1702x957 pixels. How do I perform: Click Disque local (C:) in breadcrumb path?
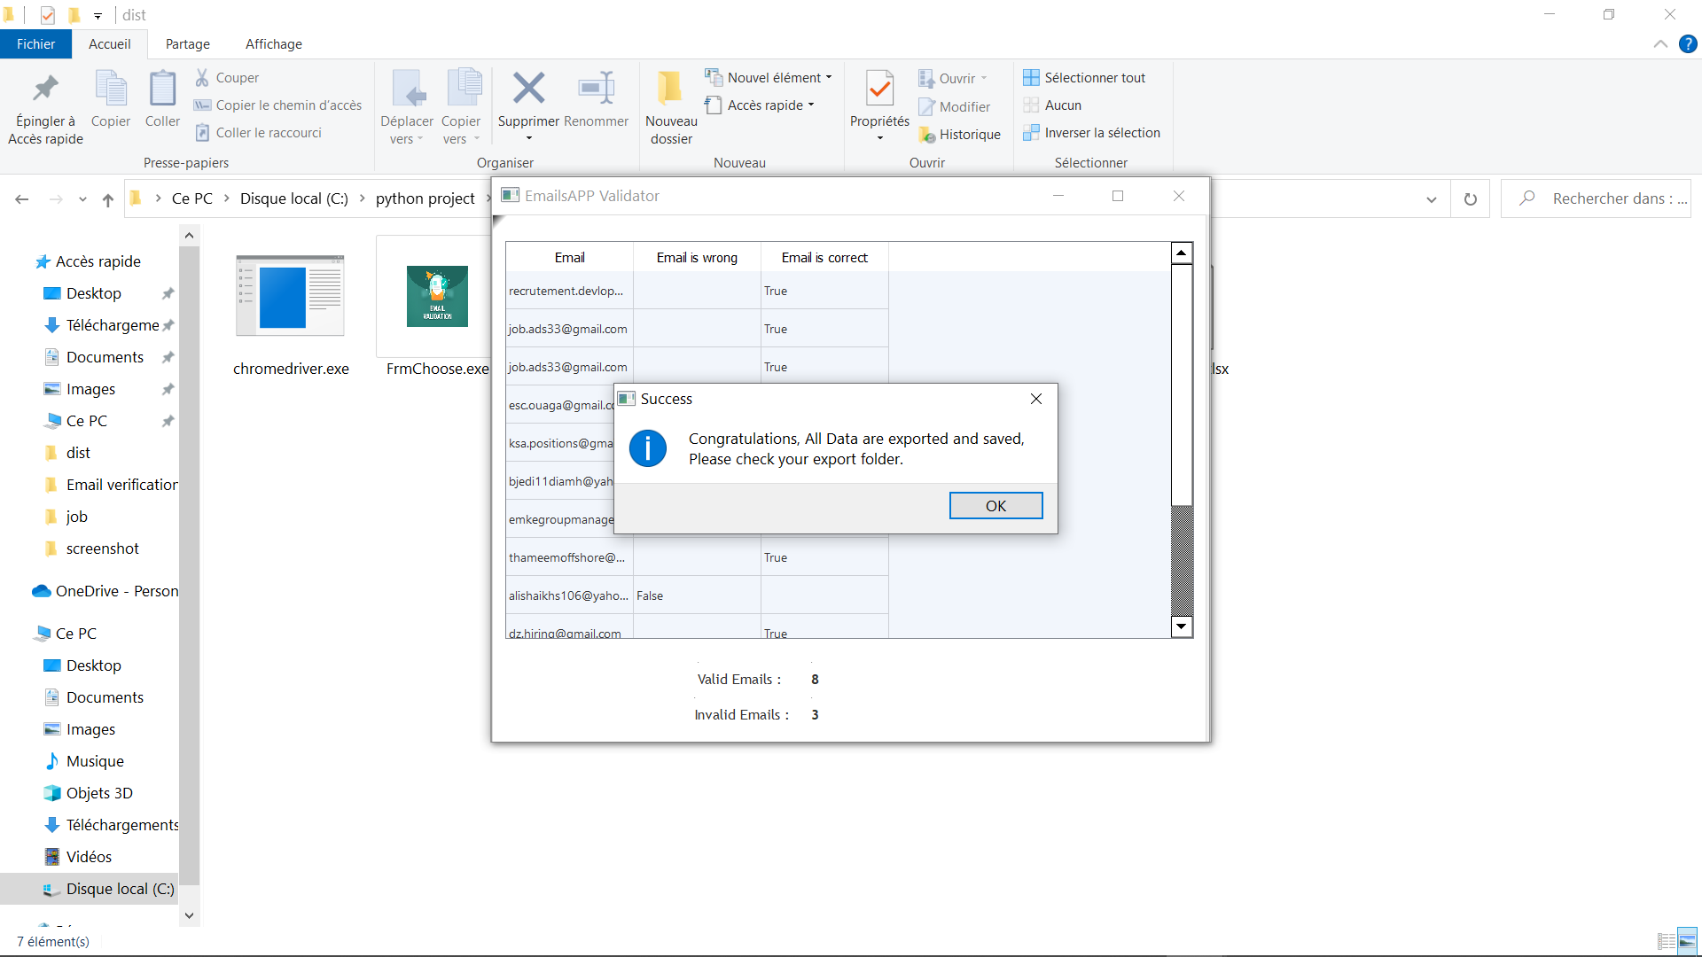(293, 198)
